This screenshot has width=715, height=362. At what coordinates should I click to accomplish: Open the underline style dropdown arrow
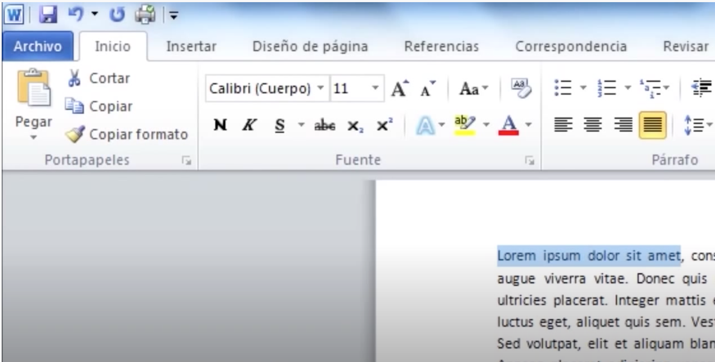coord(301,125)
